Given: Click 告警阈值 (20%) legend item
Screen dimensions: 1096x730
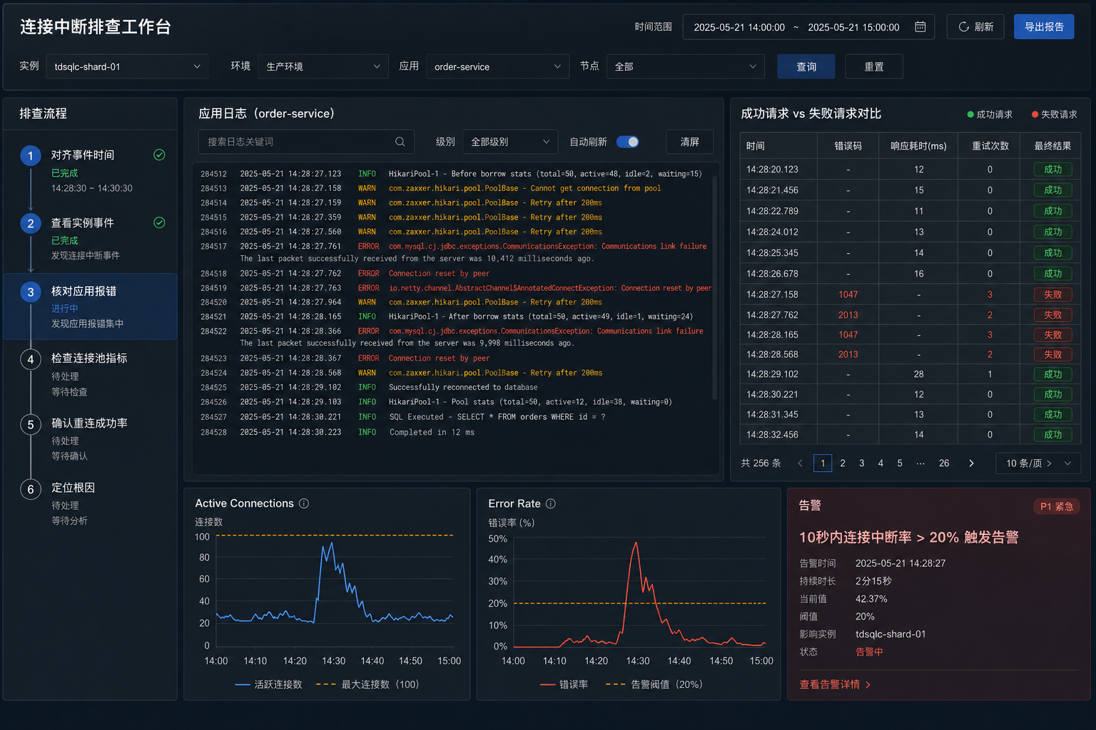Looking at the screenshot, I should point(654,684).
